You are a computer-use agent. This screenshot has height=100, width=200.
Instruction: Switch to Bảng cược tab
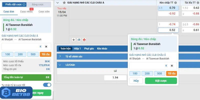(x=38, y=4)
